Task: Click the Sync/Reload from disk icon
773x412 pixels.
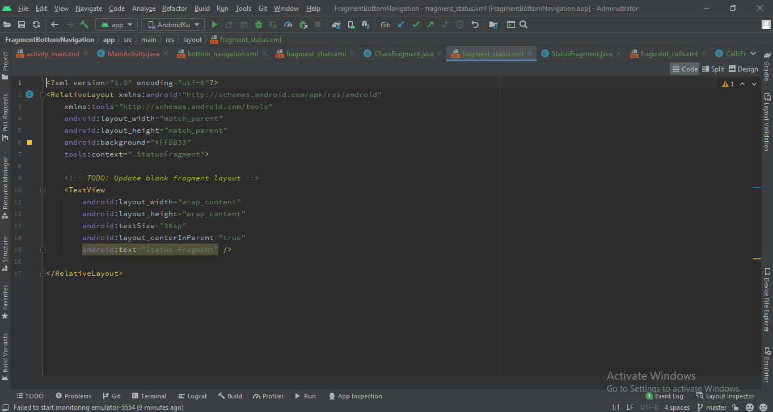Action: pyautogui.click(x=36, y=24)
